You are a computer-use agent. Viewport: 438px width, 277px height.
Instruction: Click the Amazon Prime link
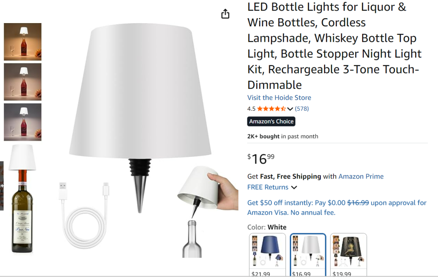361,176
